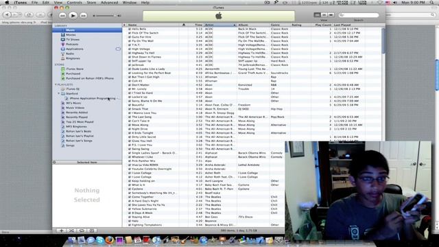Collapse the Stanford folder triangle

[59, 93]
